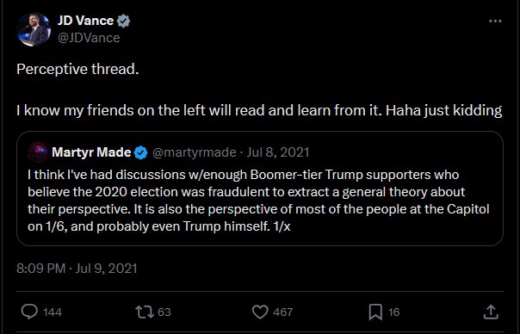
Task: Open the Martyr Made avatar in quoted tweet
Action: [38, 152]
